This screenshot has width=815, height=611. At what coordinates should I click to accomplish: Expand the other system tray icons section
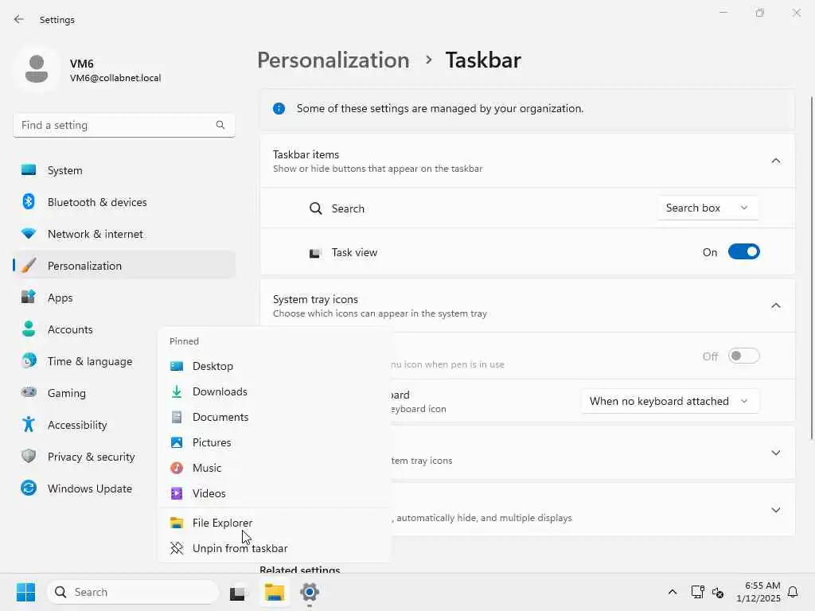(775, 453)
